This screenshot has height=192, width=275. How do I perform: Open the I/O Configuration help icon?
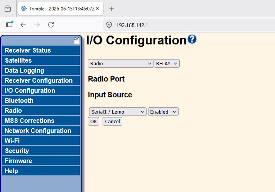point(192,39)
